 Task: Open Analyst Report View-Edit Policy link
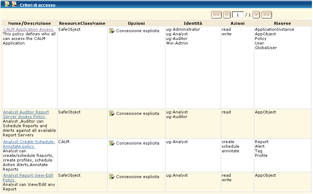click(28, 178)
